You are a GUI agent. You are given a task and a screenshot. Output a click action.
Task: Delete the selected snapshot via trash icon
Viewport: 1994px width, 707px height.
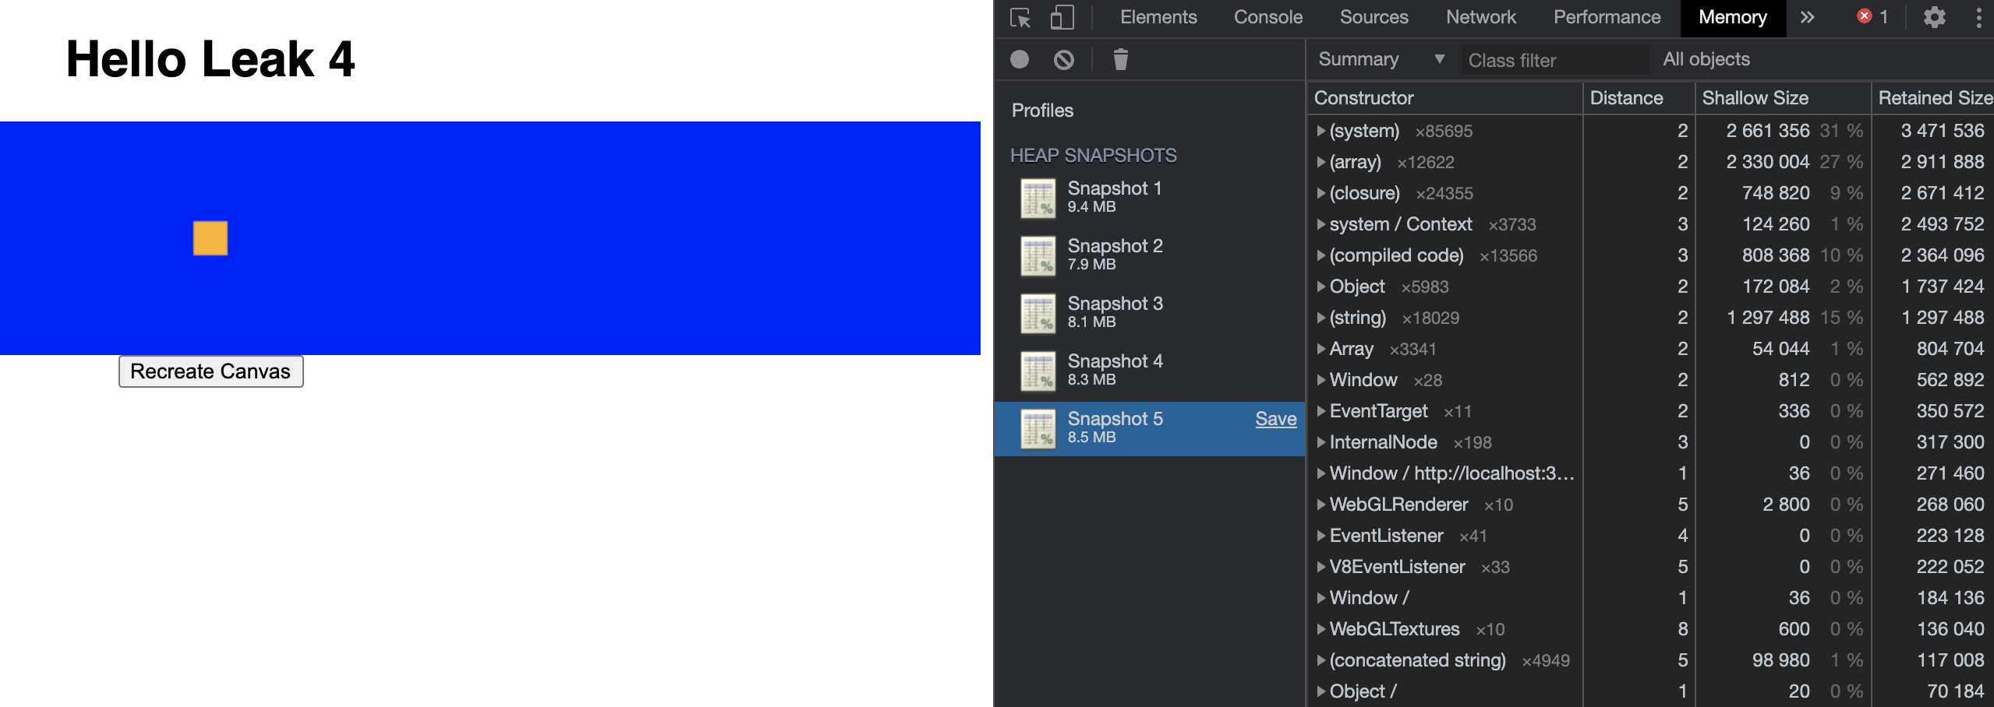[1123, 59]
